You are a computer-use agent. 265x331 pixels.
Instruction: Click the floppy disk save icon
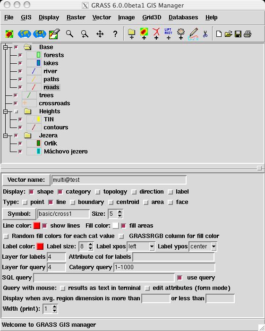[x=238, y=34]
